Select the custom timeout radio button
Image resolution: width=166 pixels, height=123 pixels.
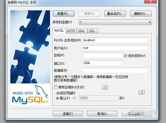pos(75,98)
